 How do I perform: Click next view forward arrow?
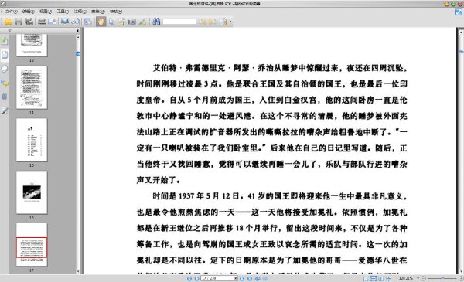click(x=265, y=278)
